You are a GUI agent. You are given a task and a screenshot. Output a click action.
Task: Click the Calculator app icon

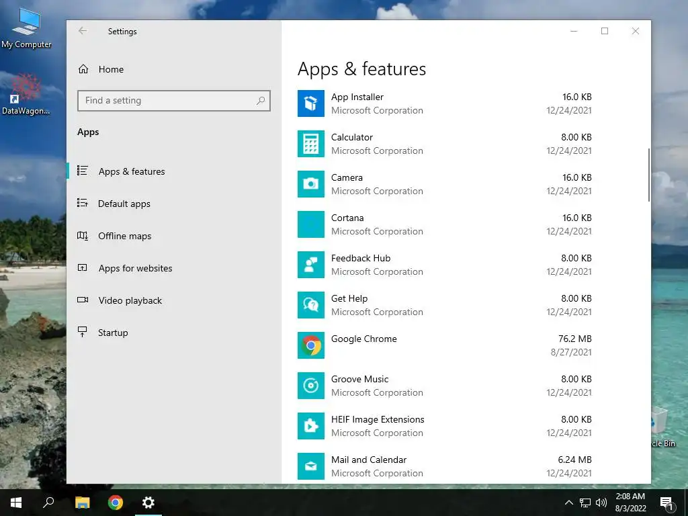tap(310, 144)
